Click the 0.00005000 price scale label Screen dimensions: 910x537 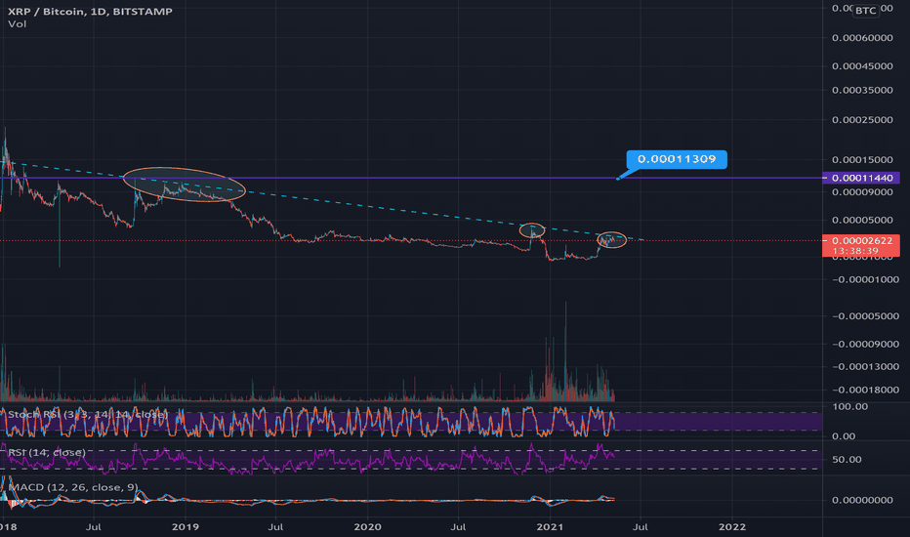tap(862, 220)
